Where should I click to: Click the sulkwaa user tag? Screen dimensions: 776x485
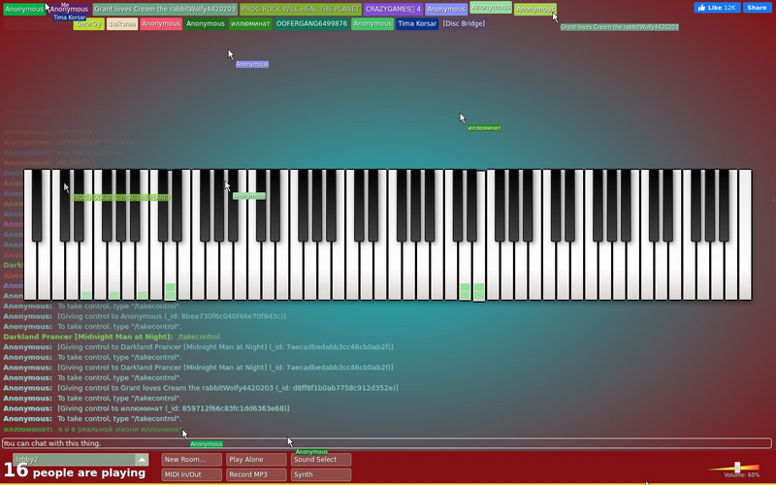(122, 23)
